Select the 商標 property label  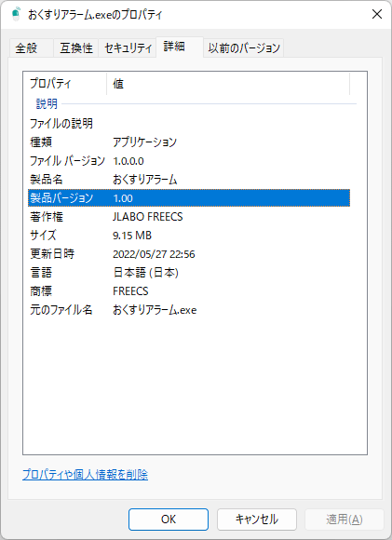(41, 291)
